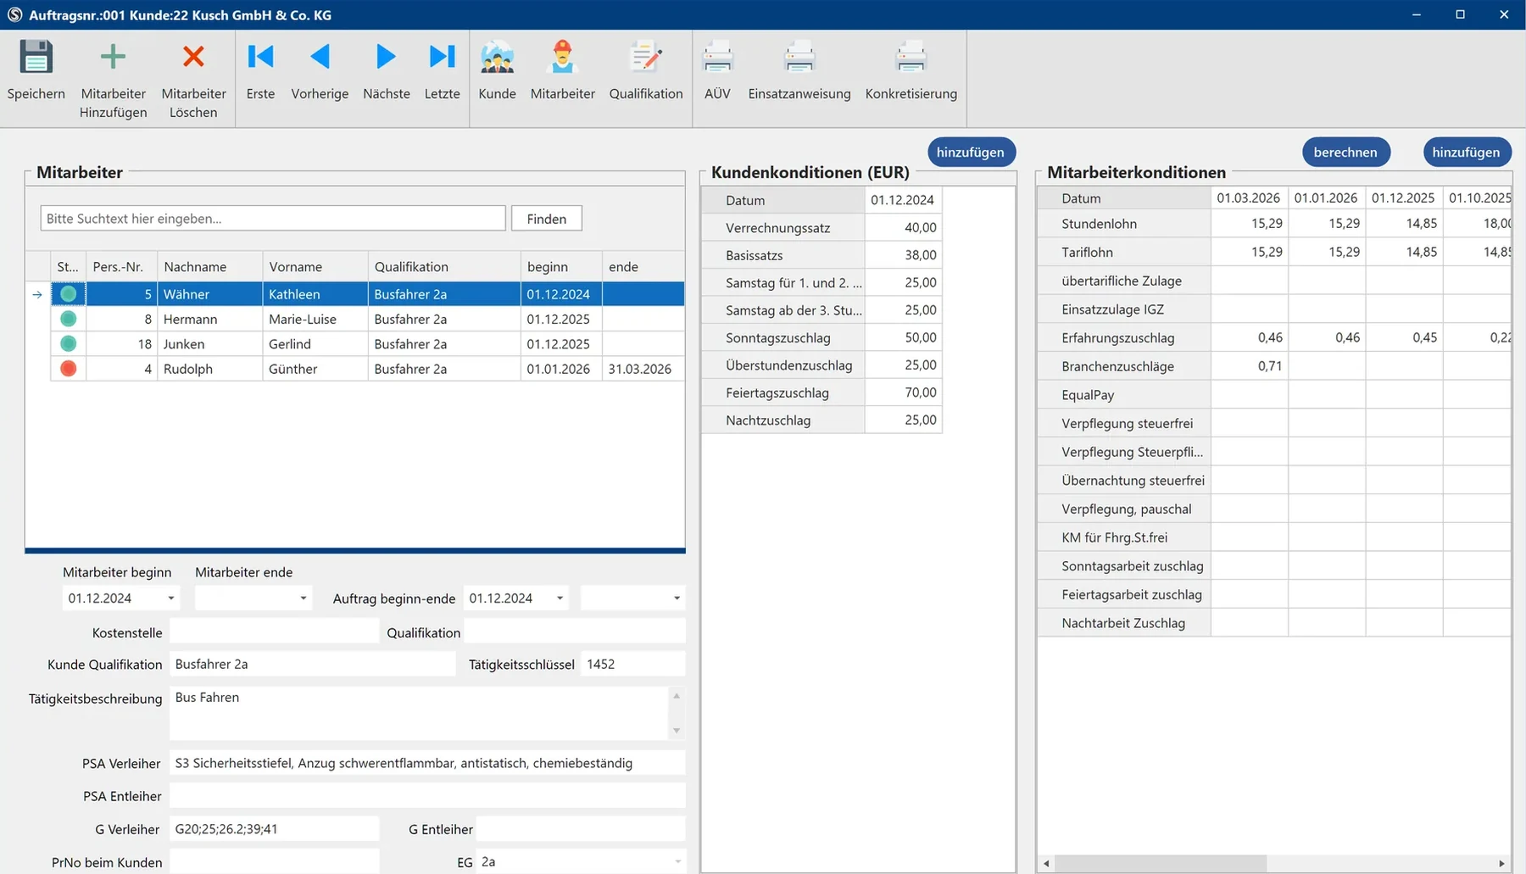Focus the employee search text field

(x=273, y=219)
